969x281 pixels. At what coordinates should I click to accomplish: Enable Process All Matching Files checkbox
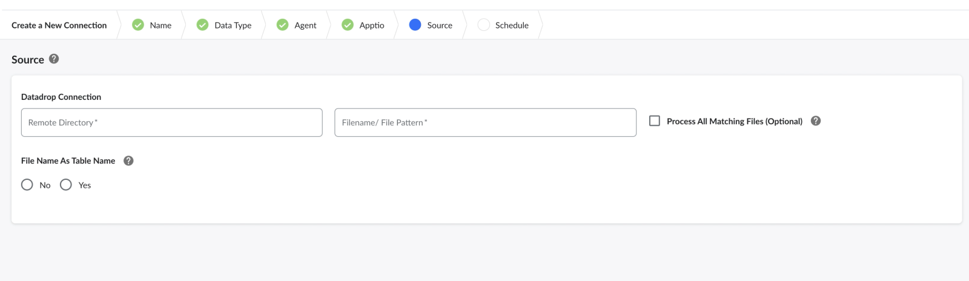[x=655, y=121]
